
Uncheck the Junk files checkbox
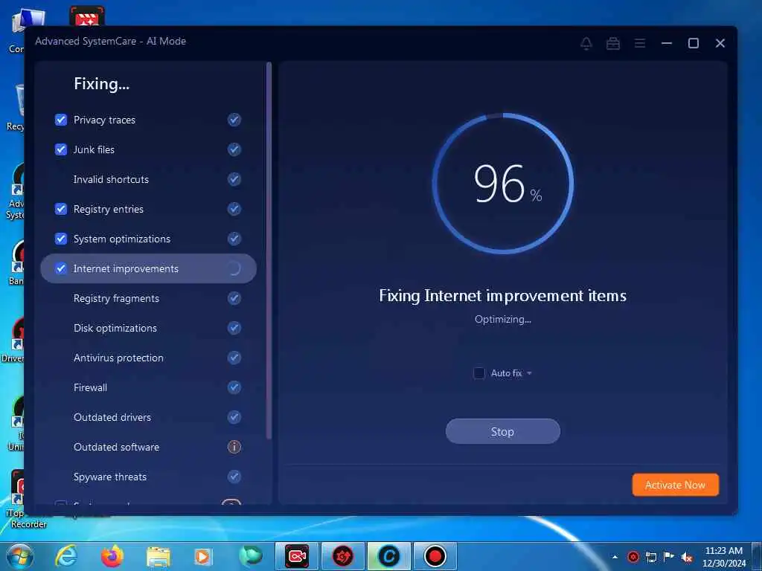[61, 149]
